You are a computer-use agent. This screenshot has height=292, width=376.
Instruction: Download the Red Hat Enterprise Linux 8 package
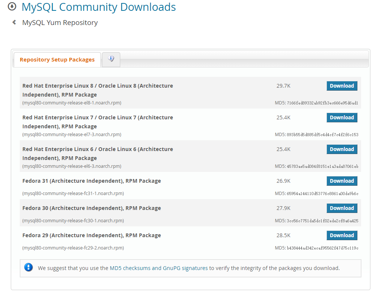[x=342, y=86]
